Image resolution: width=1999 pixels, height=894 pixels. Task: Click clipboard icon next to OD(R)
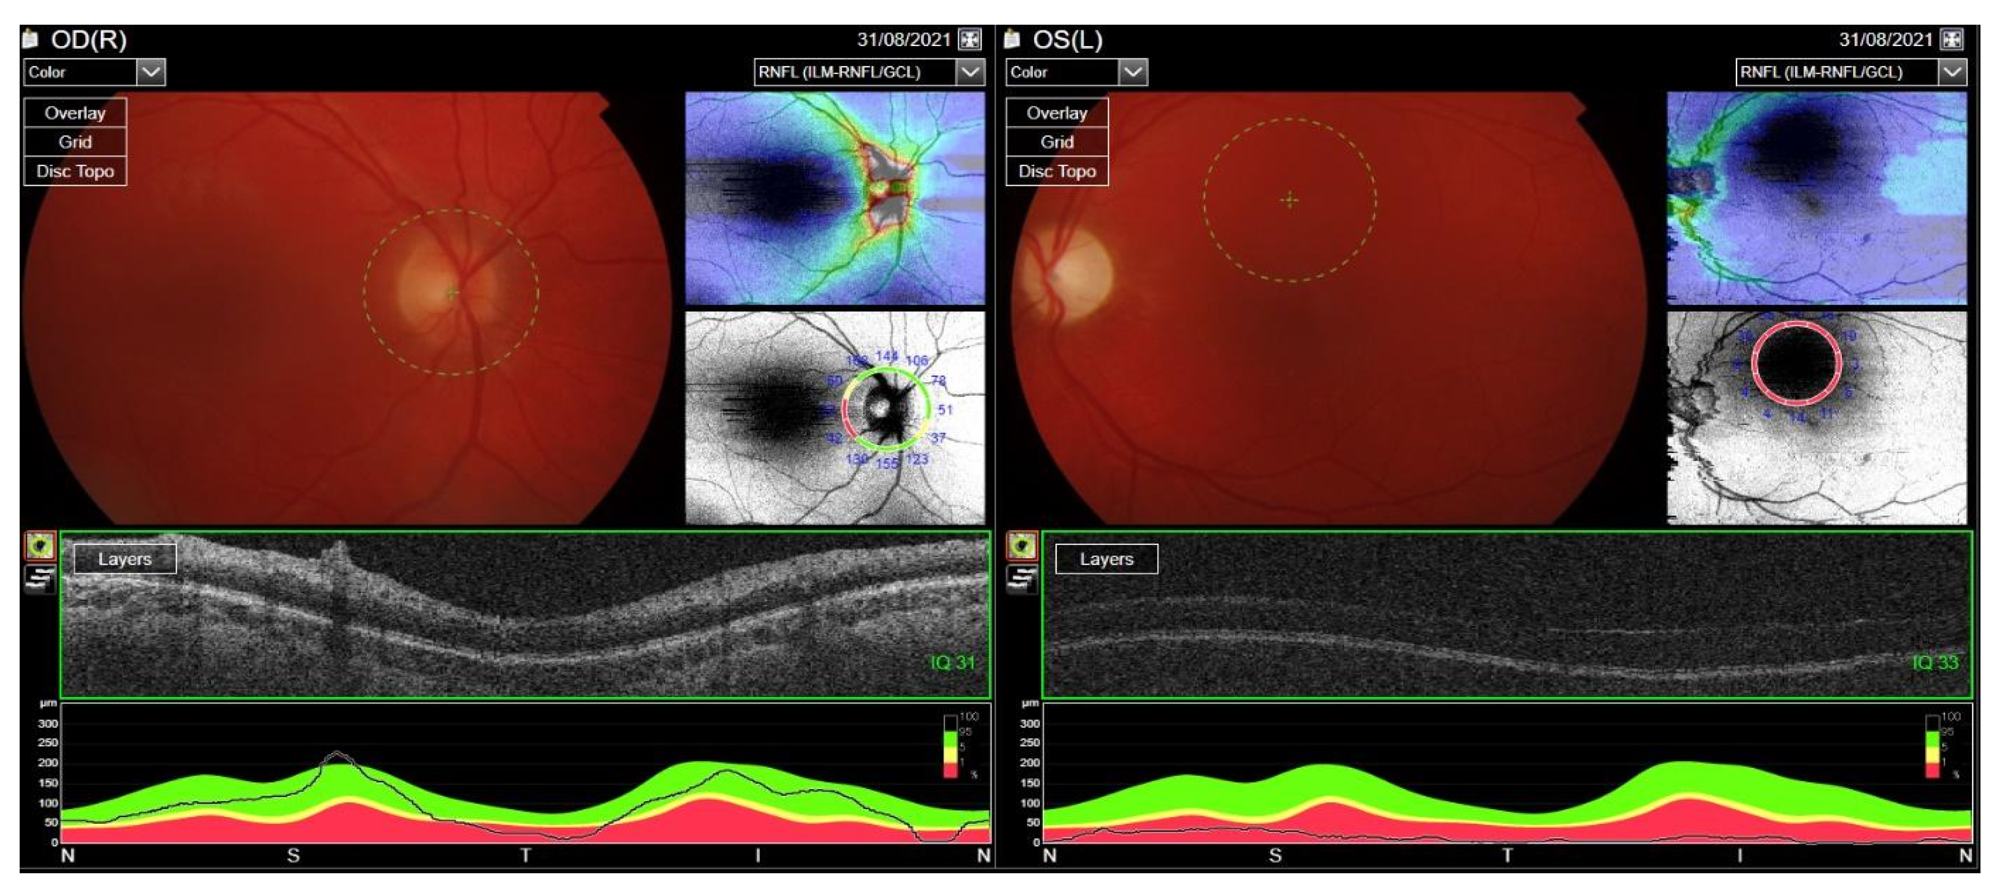pyautogui.click(x=31, y=39)
